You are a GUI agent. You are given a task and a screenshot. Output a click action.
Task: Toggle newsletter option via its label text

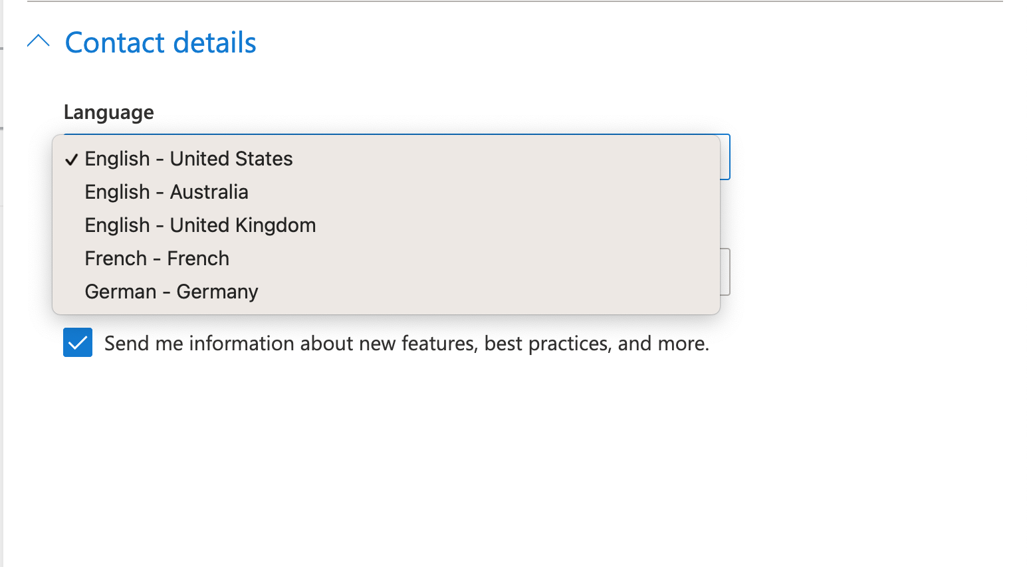(x=407, y=343)
